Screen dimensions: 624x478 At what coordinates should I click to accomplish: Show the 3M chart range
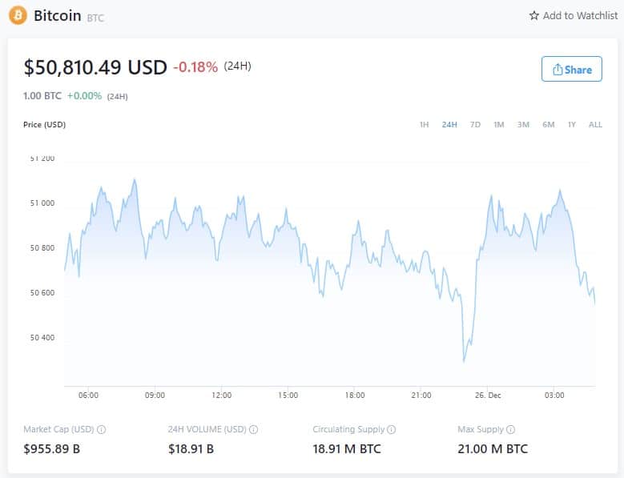point(523,124)
